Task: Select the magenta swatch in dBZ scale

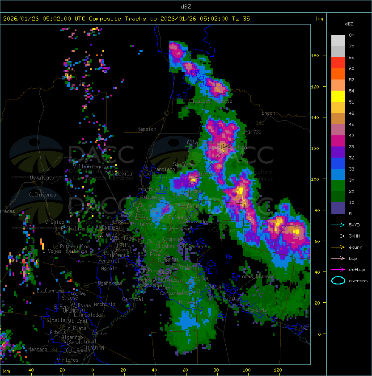Action: (x=338, y=141)
